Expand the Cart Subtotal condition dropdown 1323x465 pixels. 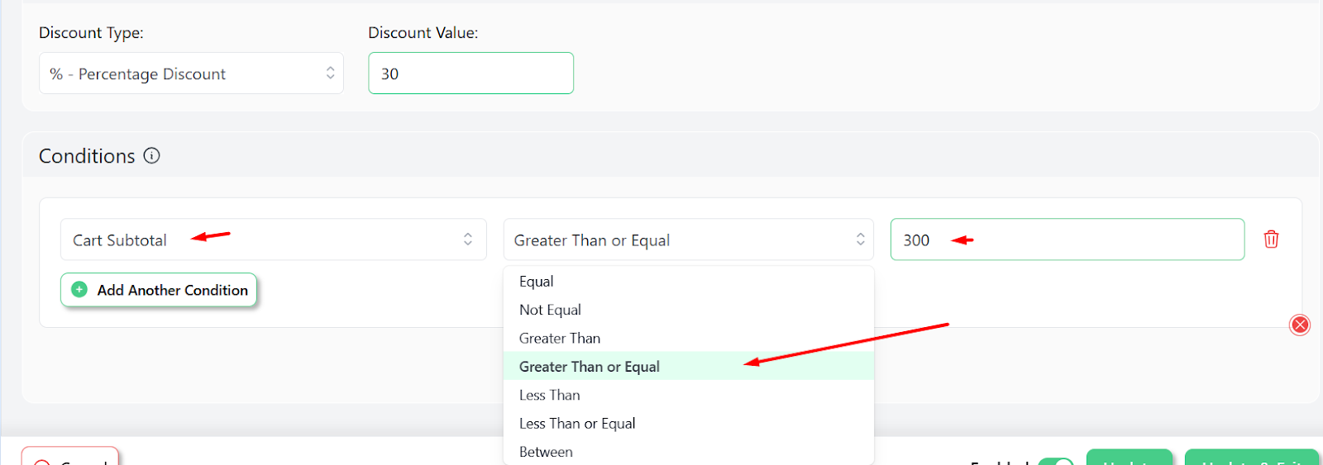[273, 240]
